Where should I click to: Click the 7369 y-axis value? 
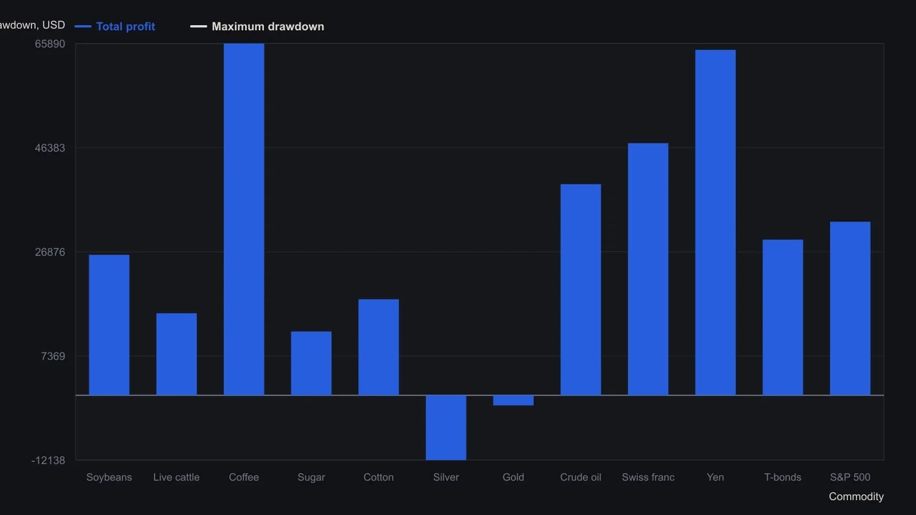pyautogui.click(x=53, y=356)
